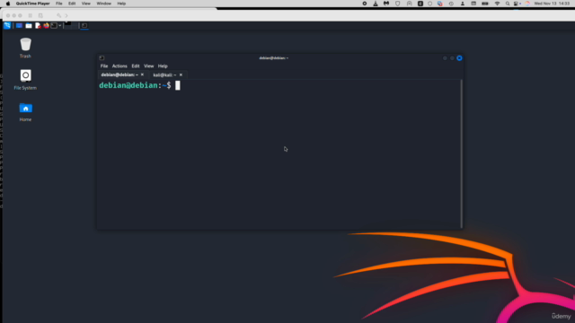Open the terminal Actions menu

coord(119,66)
